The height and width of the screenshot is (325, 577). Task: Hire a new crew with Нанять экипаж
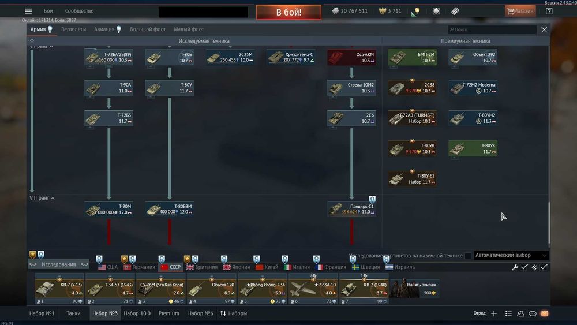coord(414,289)
